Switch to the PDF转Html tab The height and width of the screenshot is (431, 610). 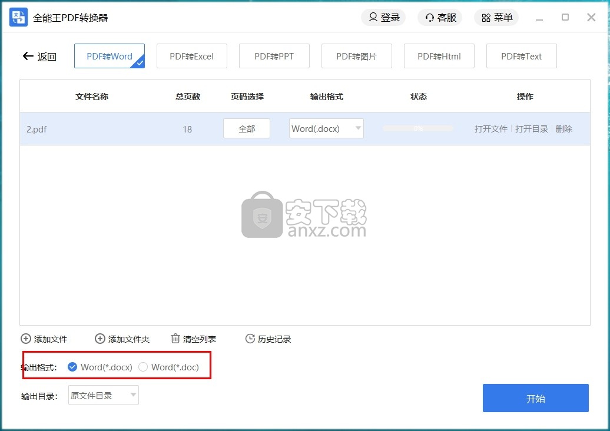point(439,56)
